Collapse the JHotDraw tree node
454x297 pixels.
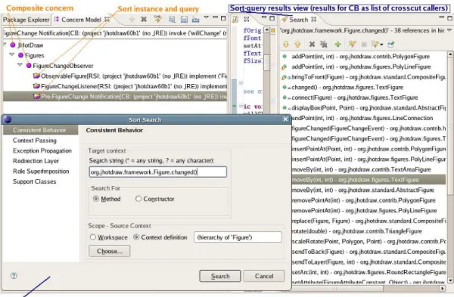click(x=5, y=45)
